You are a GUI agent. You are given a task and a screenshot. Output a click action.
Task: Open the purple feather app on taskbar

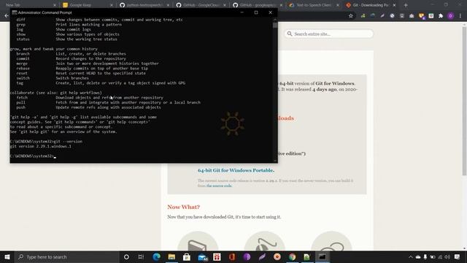[262, 256]
